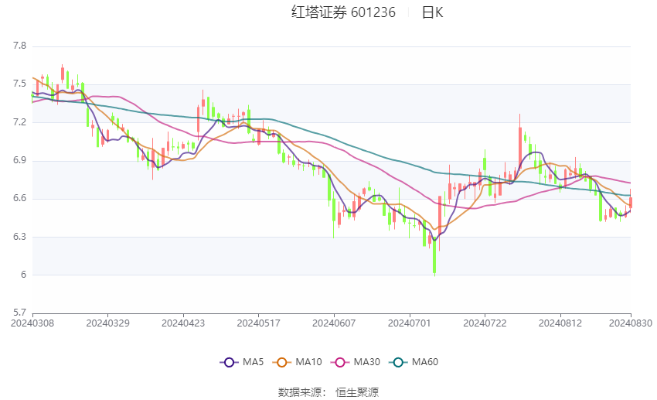This screenshot has width=657, height=400.
Task: Click the 5.7 price axis label
Action: point(19,313)
